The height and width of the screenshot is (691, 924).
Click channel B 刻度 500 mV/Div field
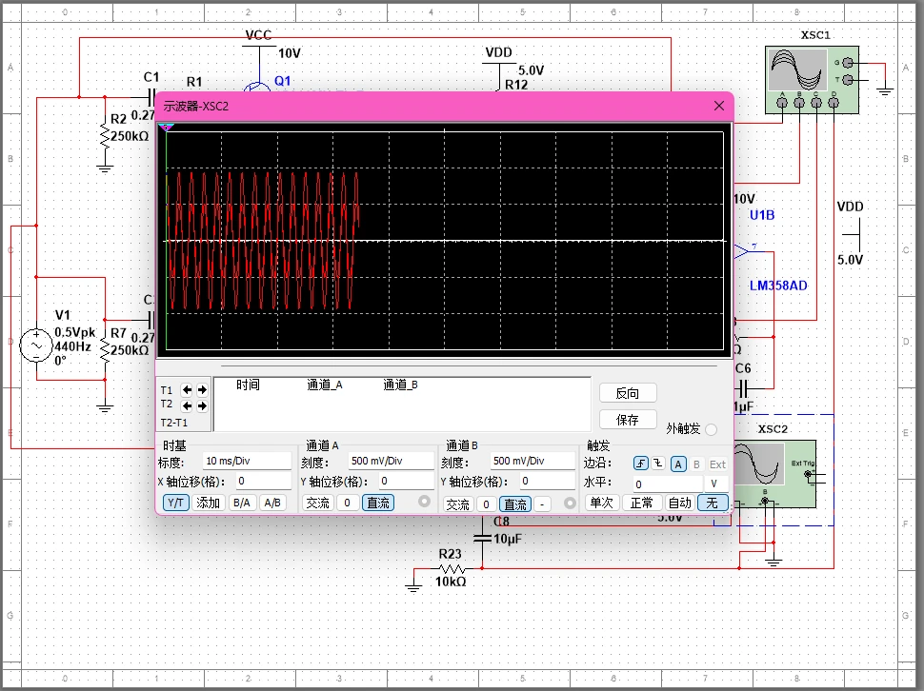[532, 461]
